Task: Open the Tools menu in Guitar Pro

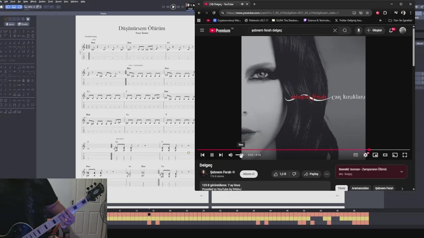Action: click(50, 2)
